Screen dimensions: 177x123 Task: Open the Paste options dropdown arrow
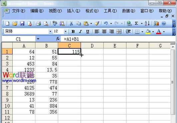(91, 23)
